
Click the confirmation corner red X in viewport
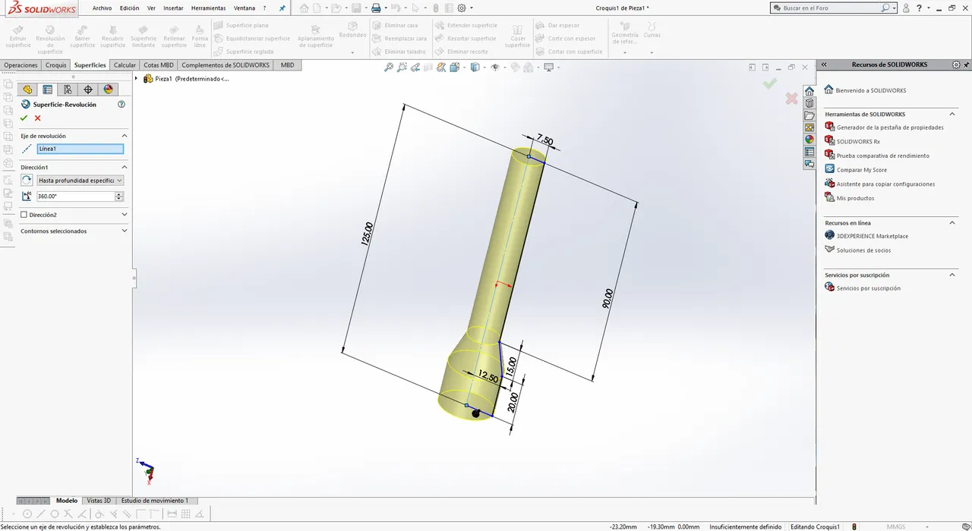pyautogui.click(x=791, y=99)
